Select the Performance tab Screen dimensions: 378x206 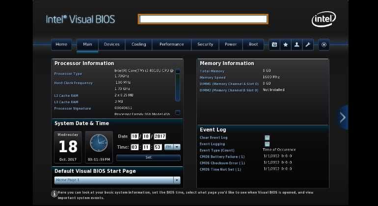(172, 45)
